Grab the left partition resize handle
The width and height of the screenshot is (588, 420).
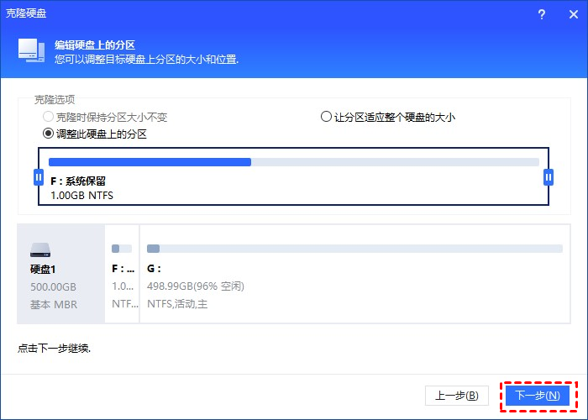[x=38, y=177]
